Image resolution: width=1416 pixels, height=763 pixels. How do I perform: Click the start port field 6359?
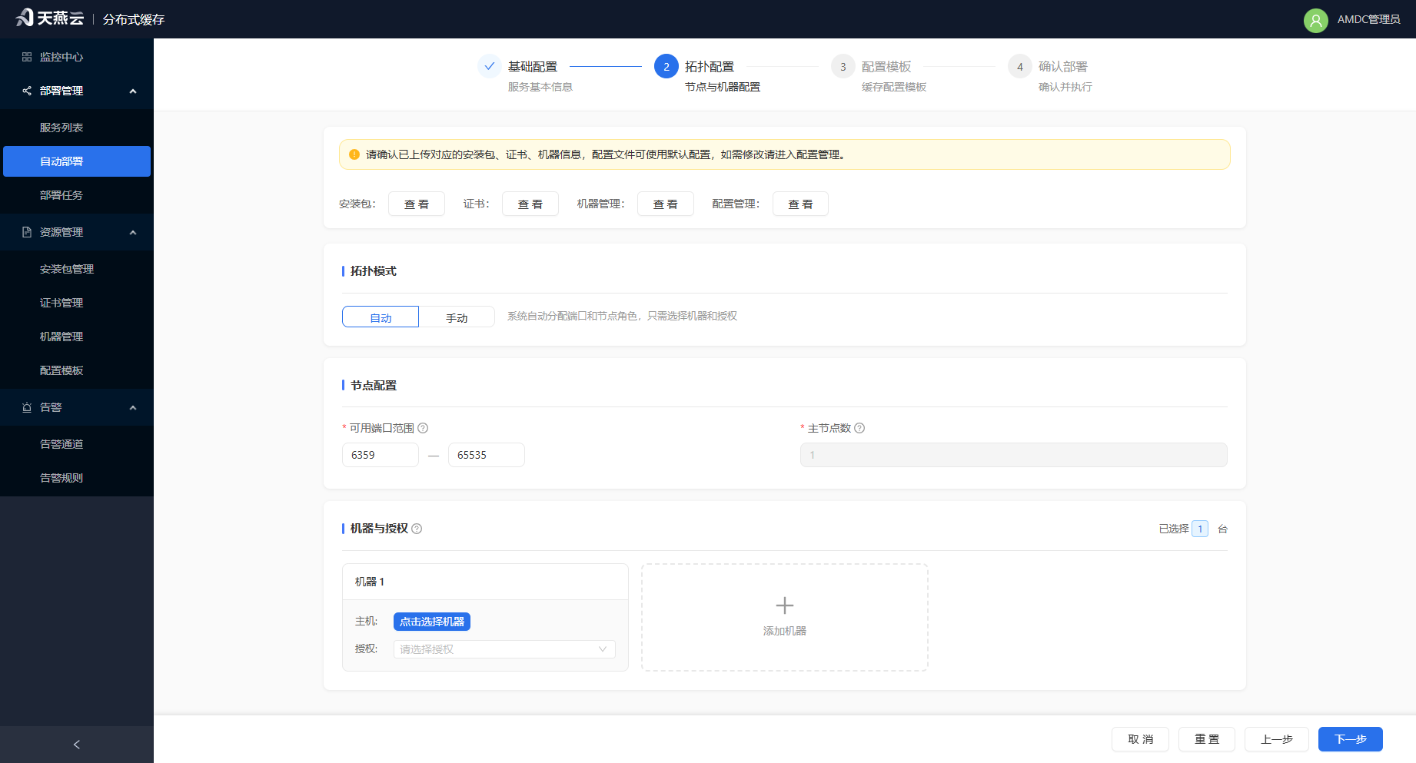coord(381,455)
